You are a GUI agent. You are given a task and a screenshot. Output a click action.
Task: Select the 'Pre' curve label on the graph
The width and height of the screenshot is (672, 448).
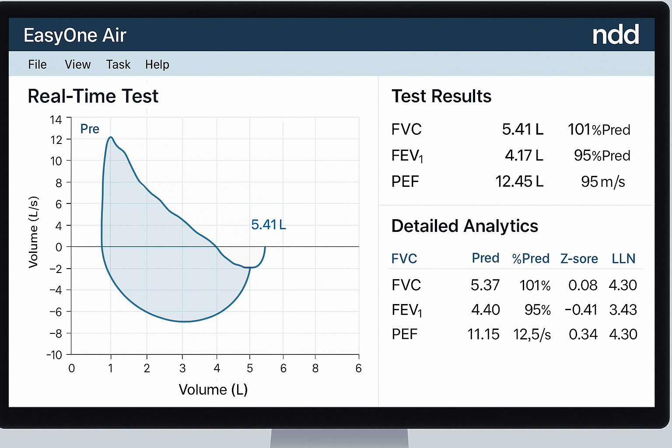tap(90, 129)
